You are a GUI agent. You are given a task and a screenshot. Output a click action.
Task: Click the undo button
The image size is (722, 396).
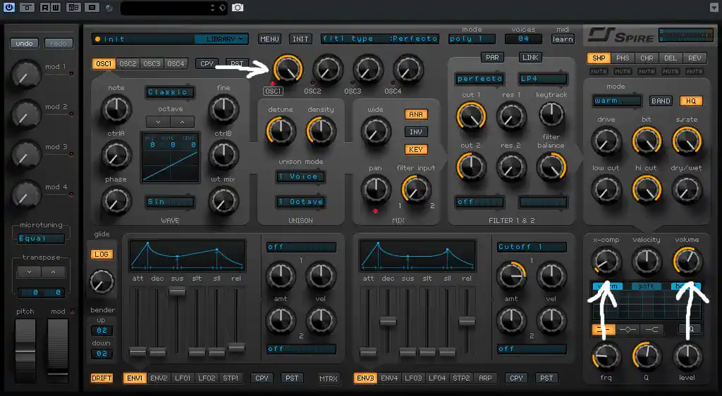point(25,43)
